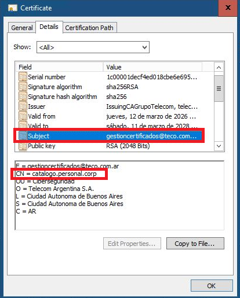Screen dimensions: 240x298
Task: Click the serial value starting 1c00001decf4
Action: click(x=152, y=77)
